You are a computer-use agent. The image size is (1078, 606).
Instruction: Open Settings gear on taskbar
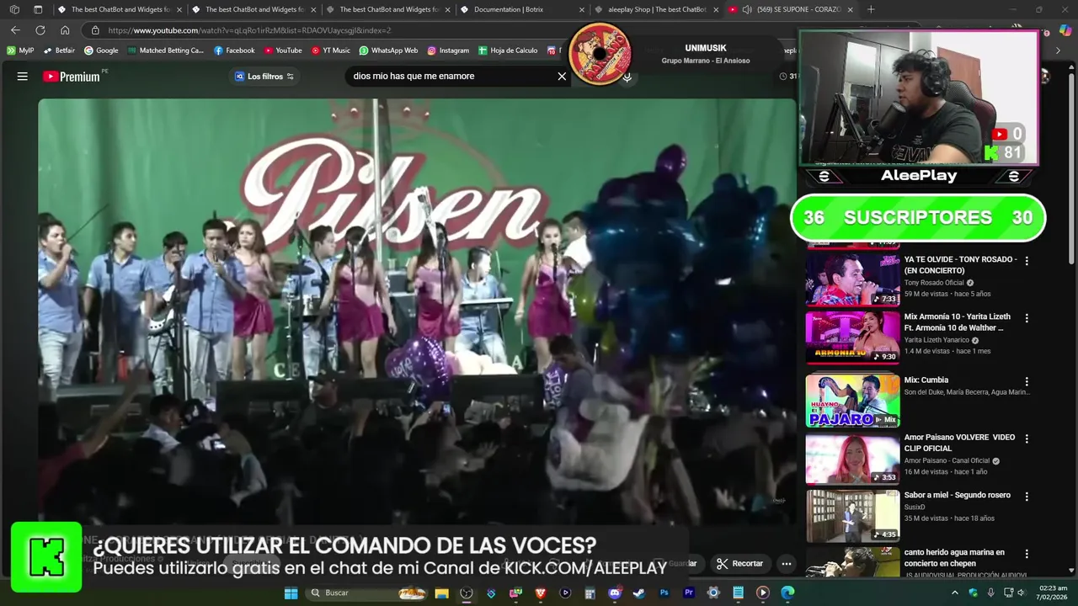point(713,593)
